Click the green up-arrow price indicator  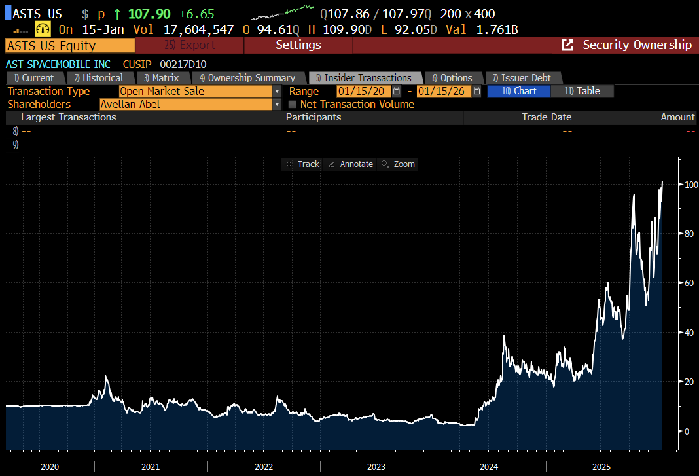click(116, 14)
